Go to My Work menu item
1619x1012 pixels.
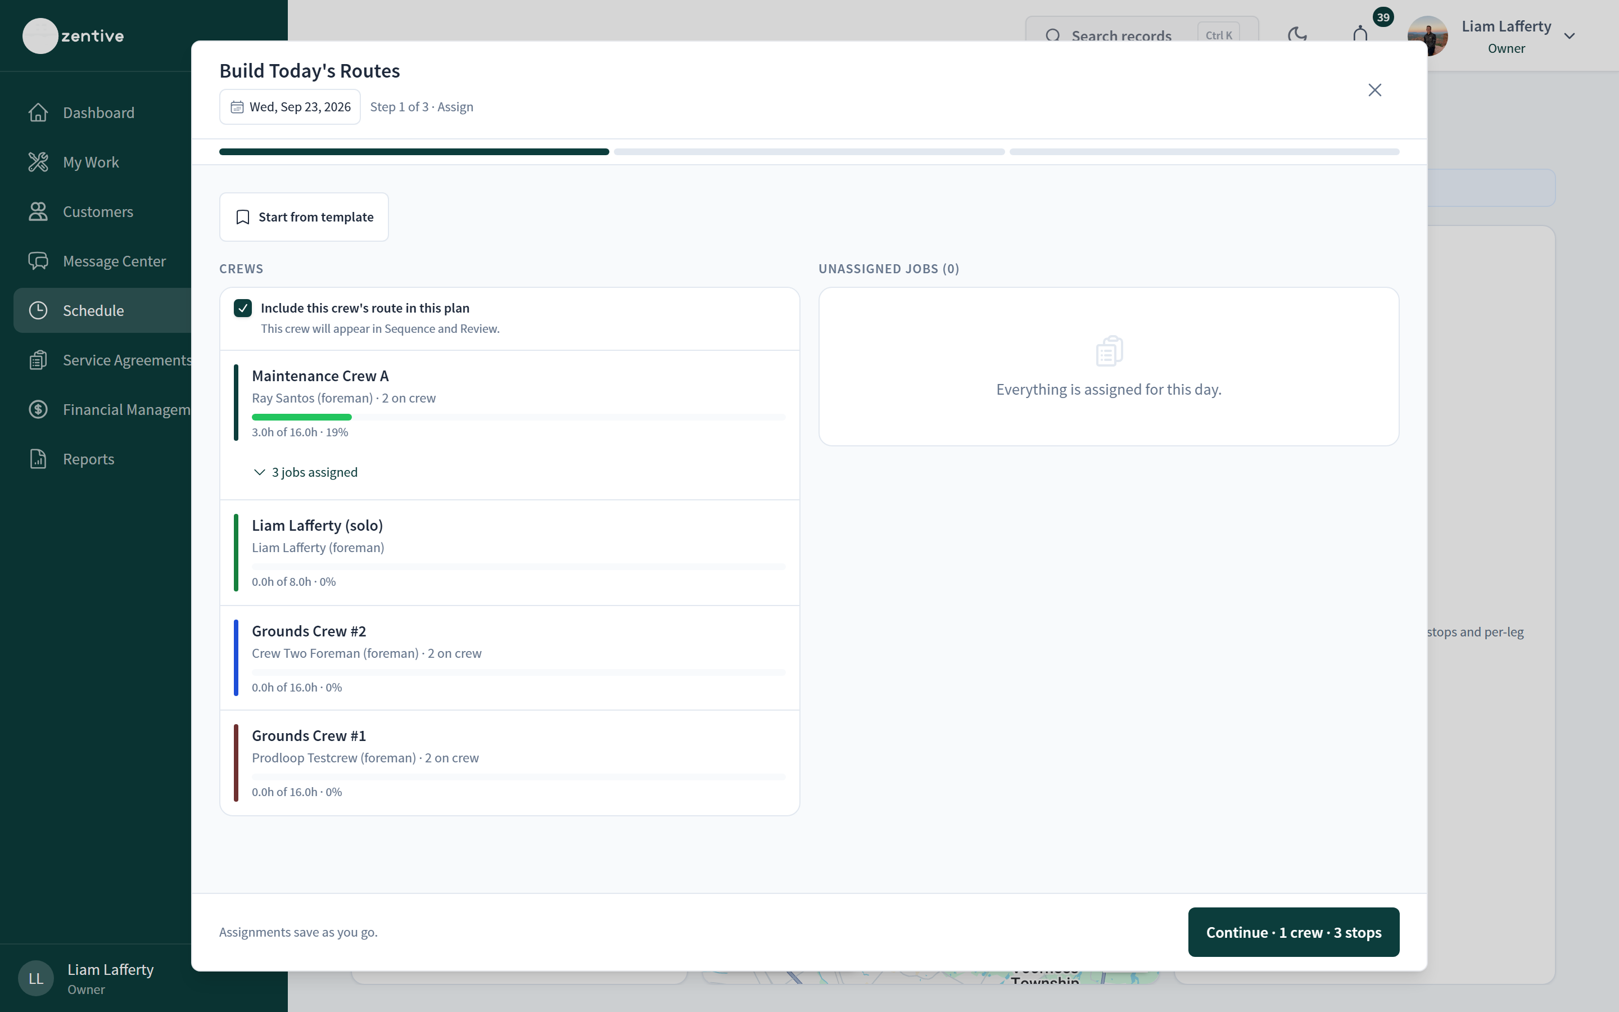102,162
